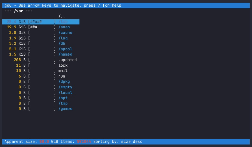Go up via the /.. parent entry

coord(62,16)
